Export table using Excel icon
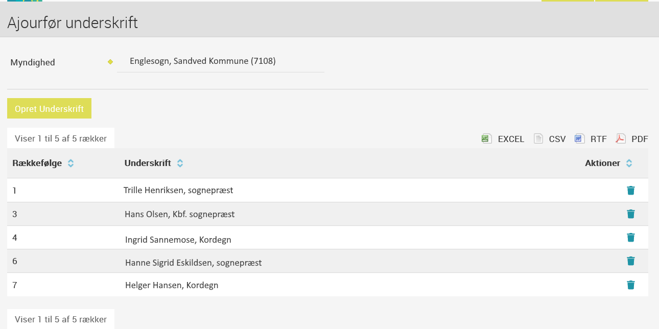 click(487, 138)
